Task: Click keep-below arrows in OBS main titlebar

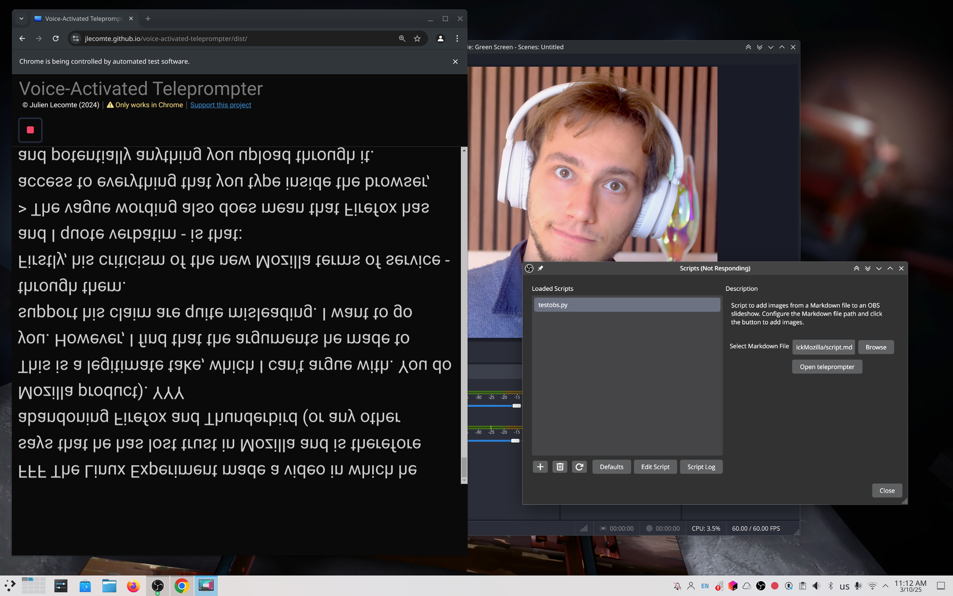Action: (760, 47)
